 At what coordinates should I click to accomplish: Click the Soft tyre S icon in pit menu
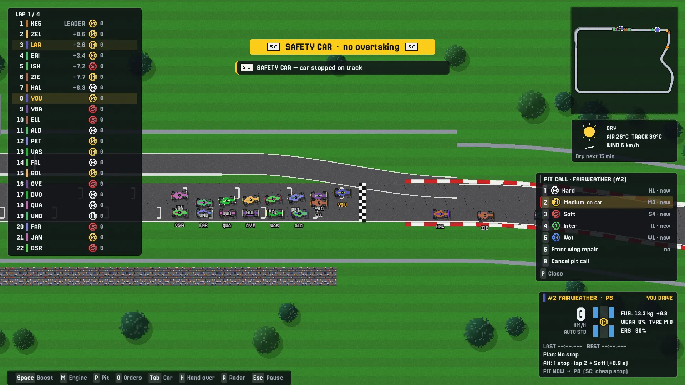pos(556,214)
